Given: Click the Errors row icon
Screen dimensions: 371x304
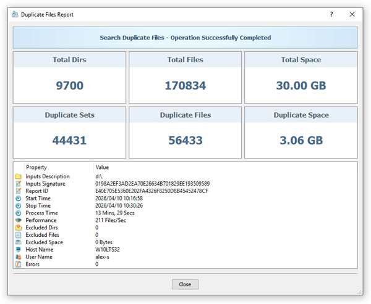Looking at the screenshot, I should [18, 264].
